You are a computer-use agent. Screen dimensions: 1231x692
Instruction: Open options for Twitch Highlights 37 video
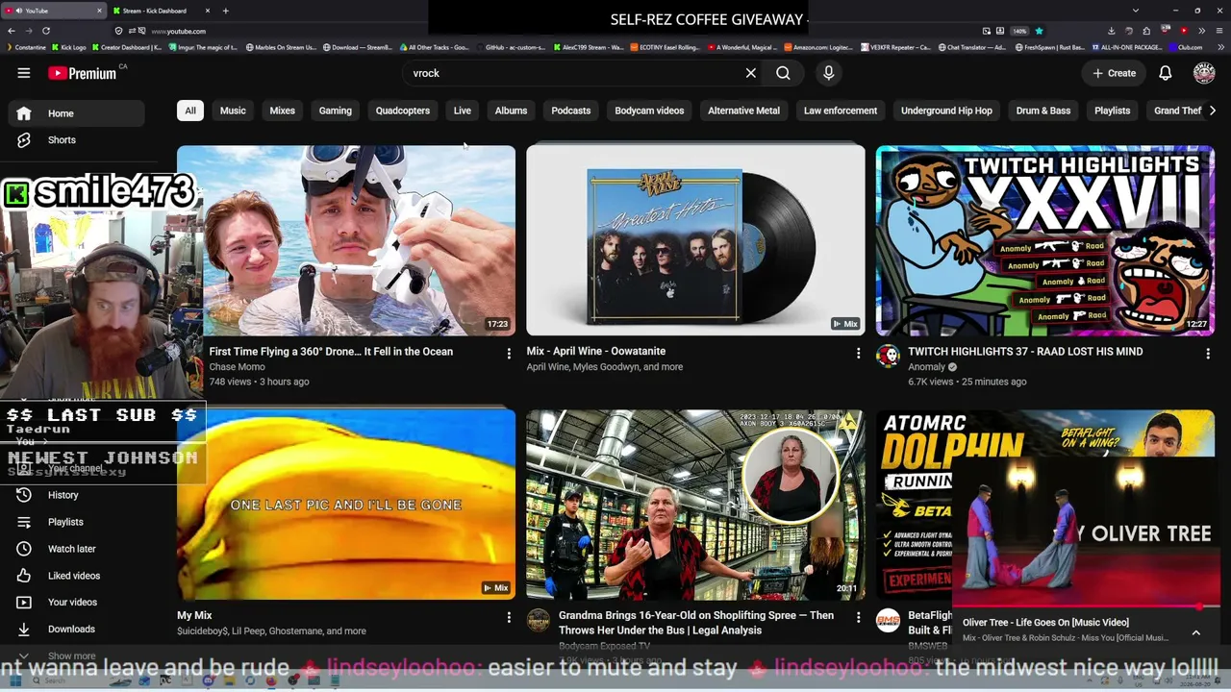pos(1208,354)
